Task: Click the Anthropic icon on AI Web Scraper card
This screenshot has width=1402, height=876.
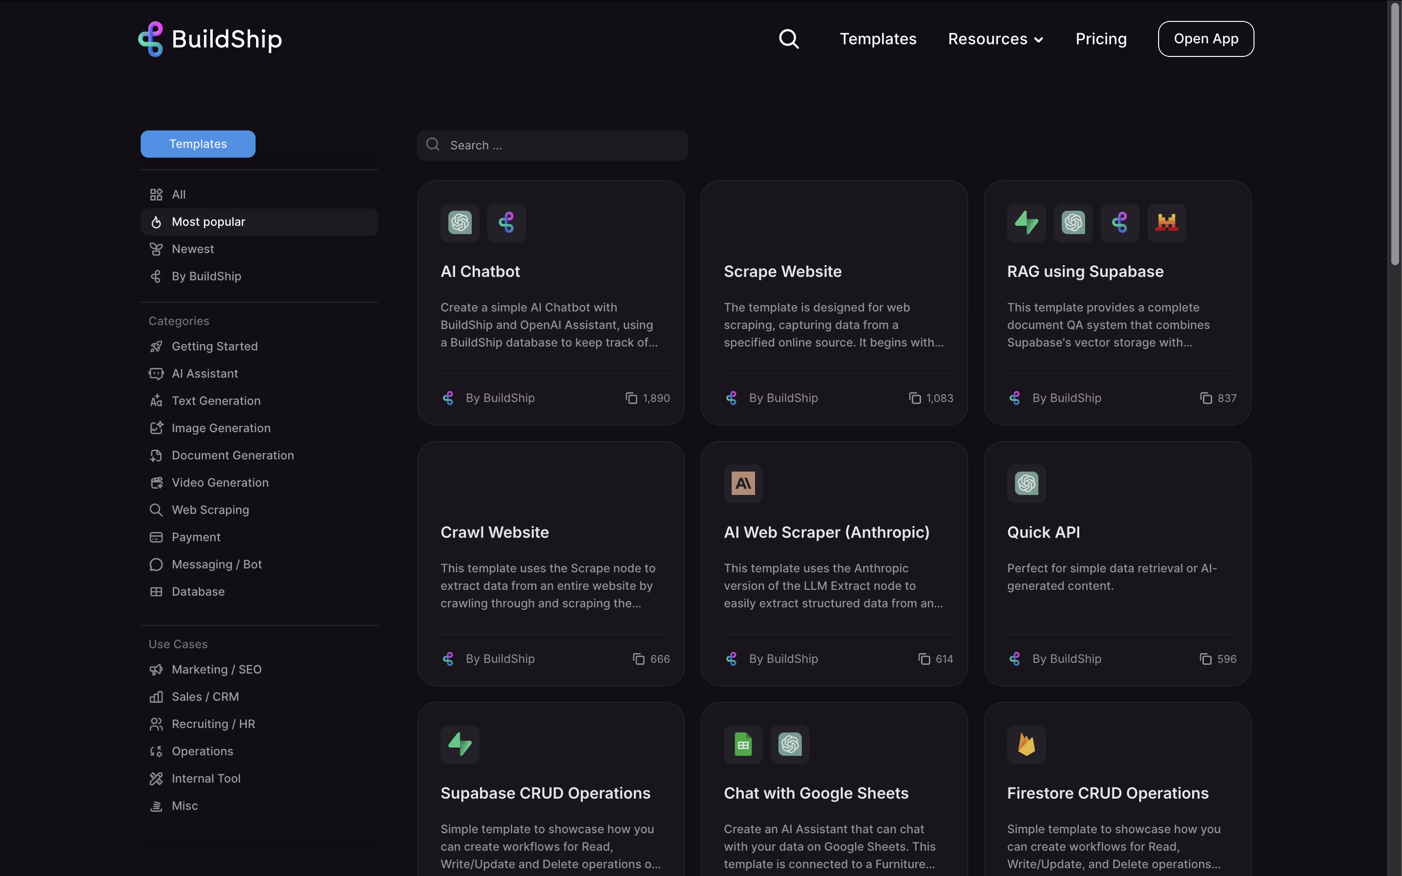Action: (x=743, y=483)
